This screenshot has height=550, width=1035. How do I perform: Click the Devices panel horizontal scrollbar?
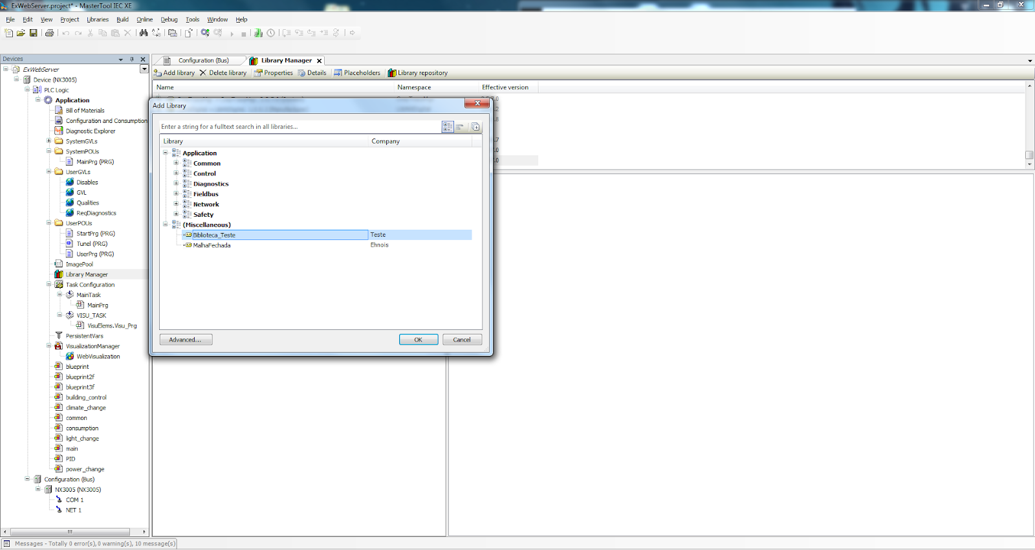(70, 532)
